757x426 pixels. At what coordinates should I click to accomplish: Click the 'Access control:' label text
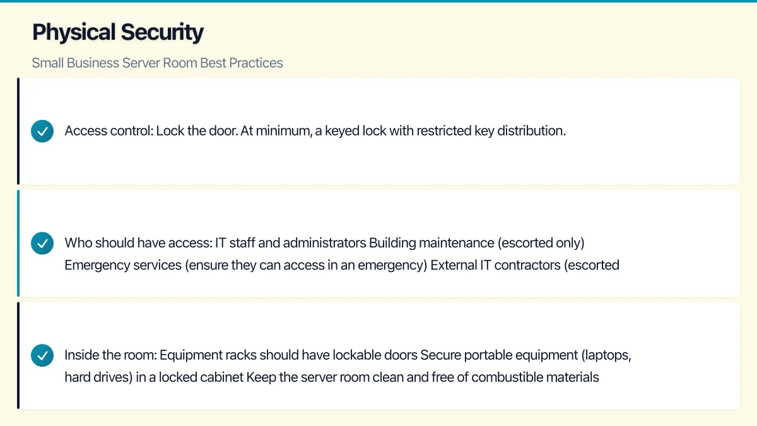[x=109, y=131]
